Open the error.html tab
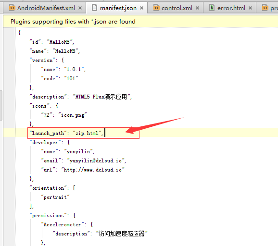 click(x=231, y=8)
